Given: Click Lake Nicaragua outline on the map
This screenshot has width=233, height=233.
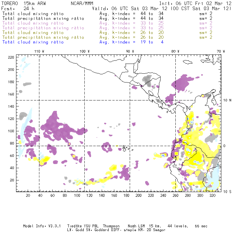Looking at the screenshot, I should [x=151, y=93].
